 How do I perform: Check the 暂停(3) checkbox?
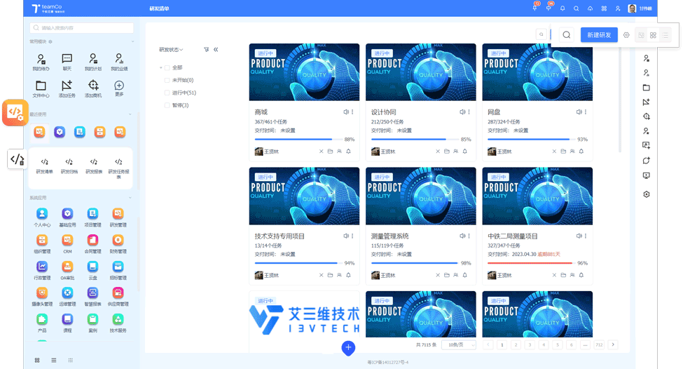[167, 105]
